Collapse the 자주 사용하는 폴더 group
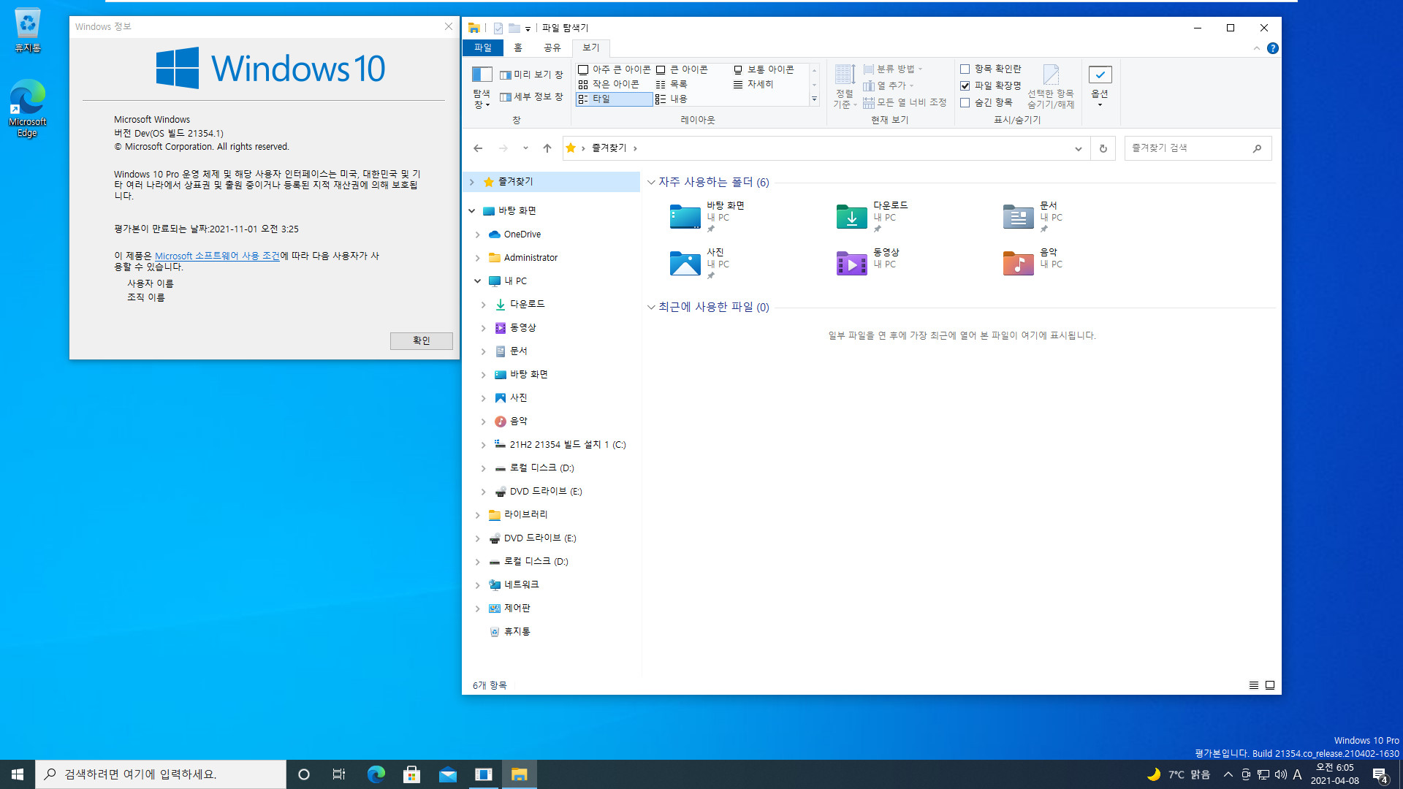Screen dimensions: 1403x789 point(651,182)
